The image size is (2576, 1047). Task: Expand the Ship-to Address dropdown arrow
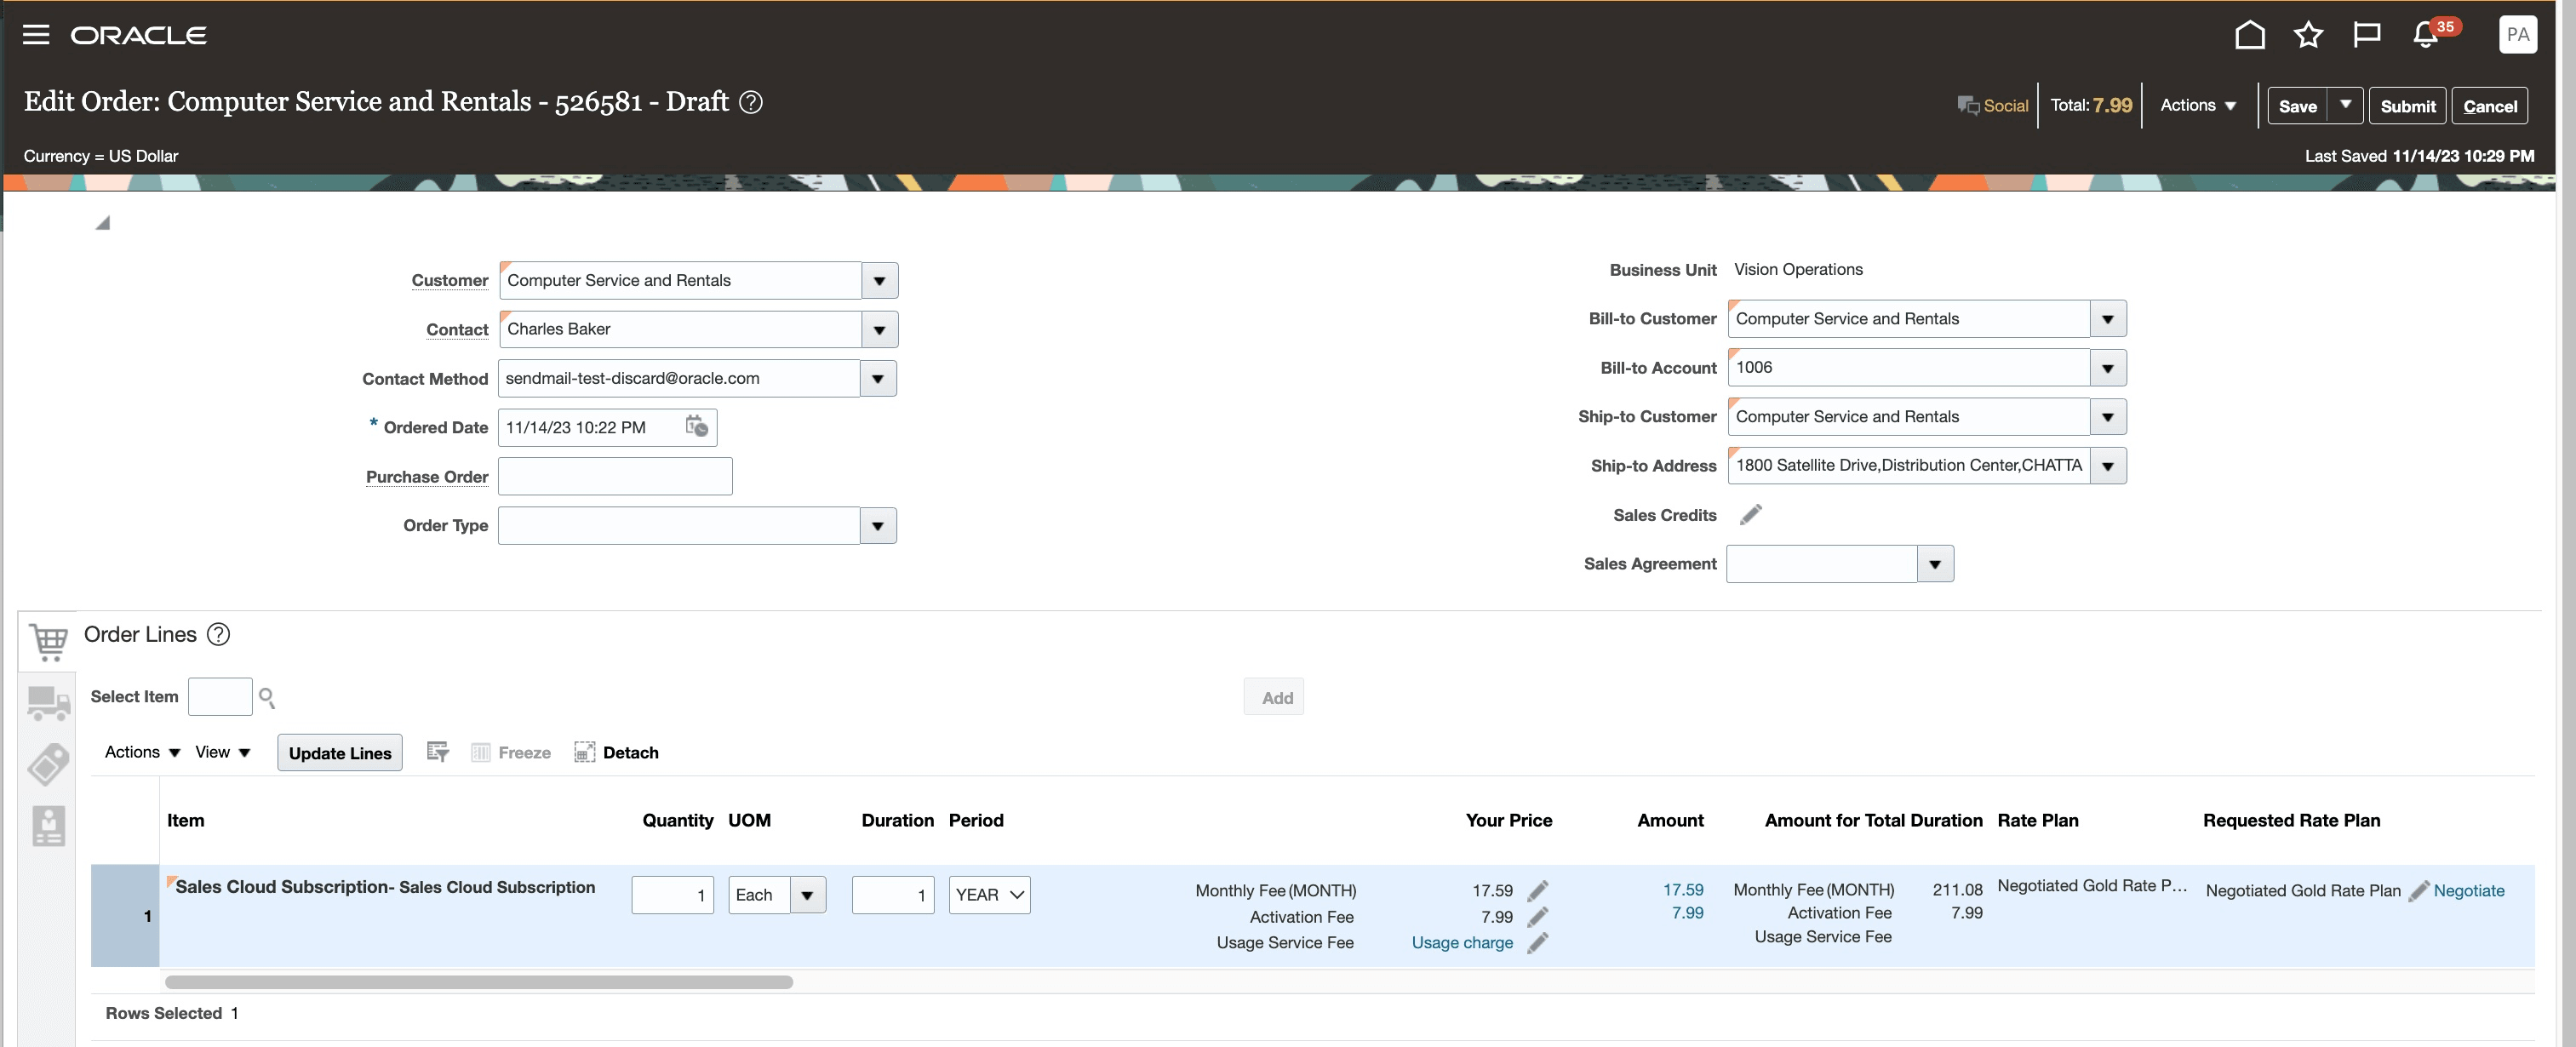coord(2107,466)
